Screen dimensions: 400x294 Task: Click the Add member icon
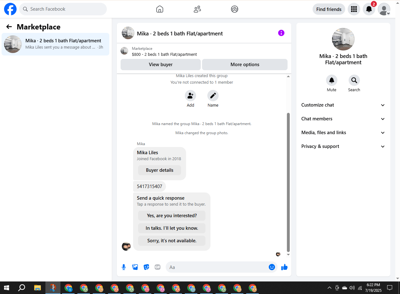[190, 96]
